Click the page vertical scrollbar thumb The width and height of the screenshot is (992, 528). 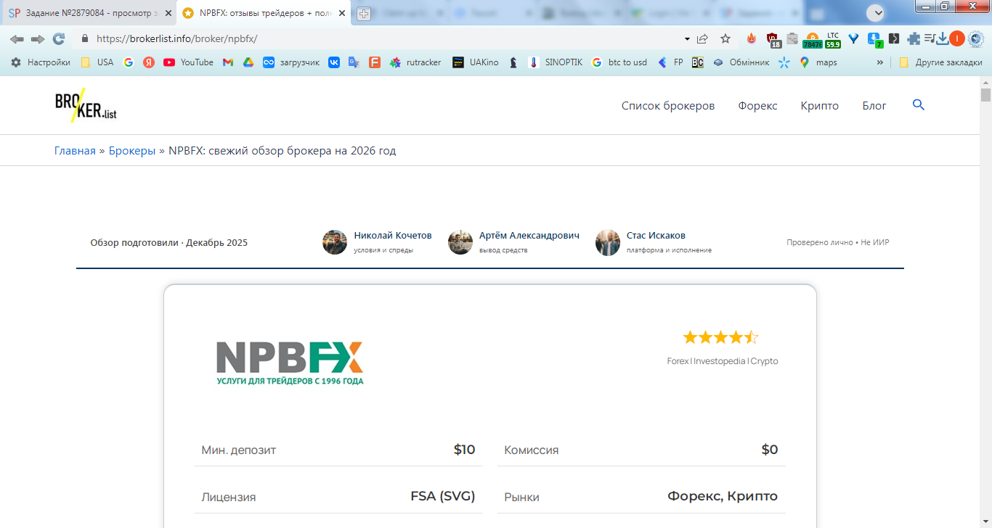[x=985, y=95]
